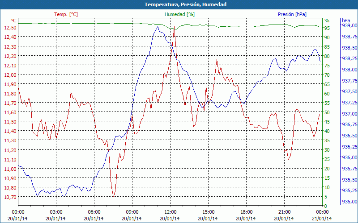
Task: Click the red '°C' unit label
Action: (x=14, y=21)
